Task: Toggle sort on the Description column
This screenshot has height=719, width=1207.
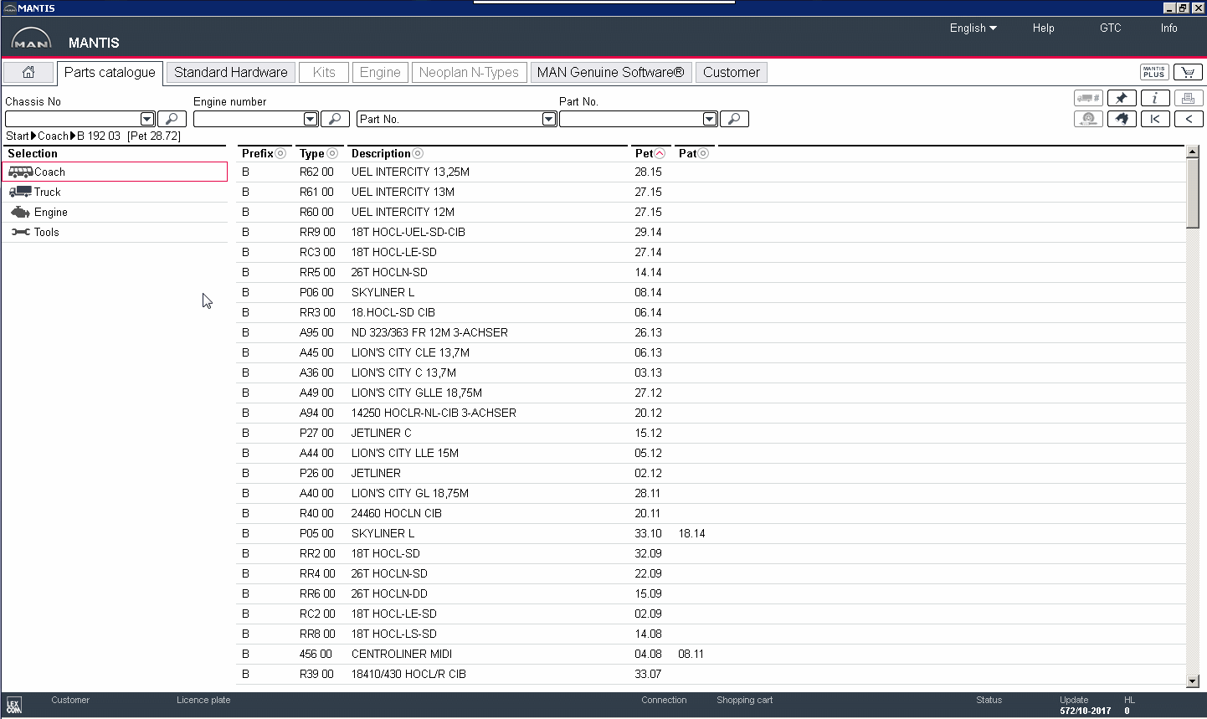Action: point(418,153)
